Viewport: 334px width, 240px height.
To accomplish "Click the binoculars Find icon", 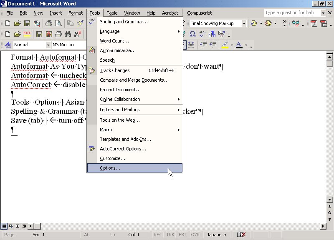I will tap(67, 34).
